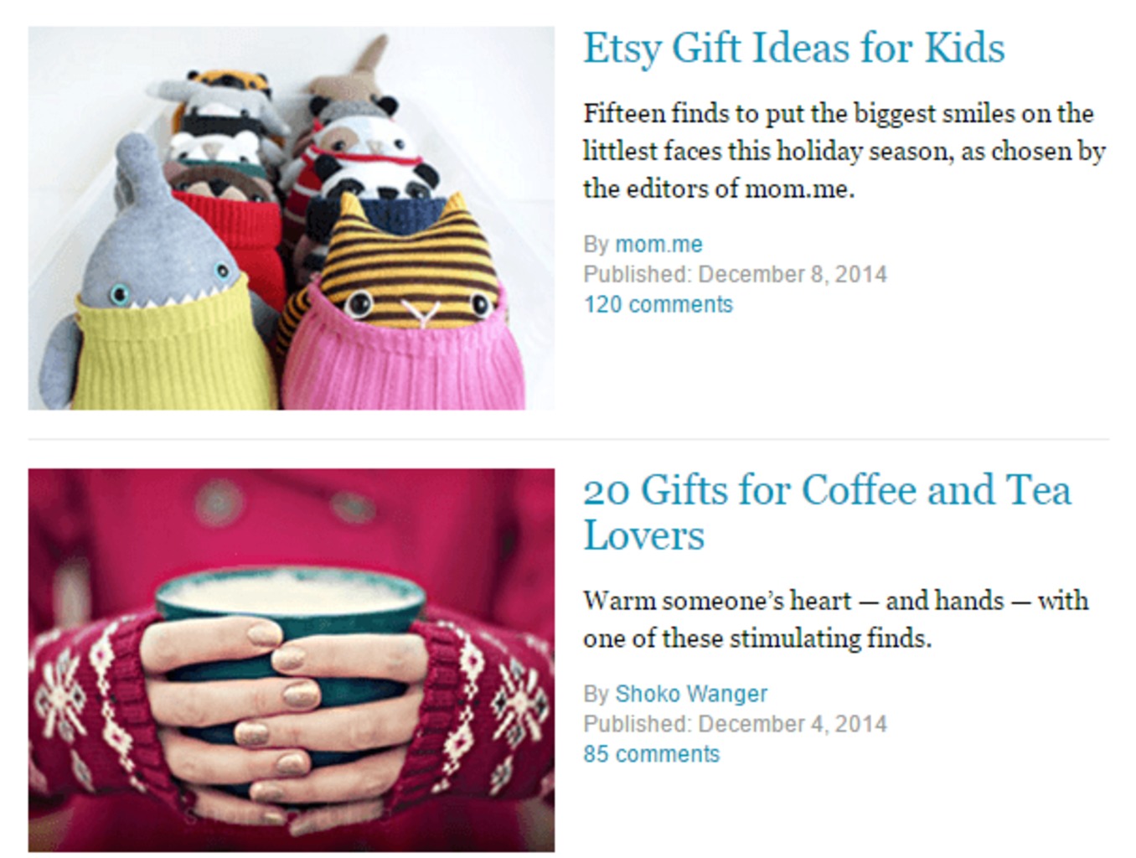Click the "Warm someone's heart" description text

click(x=836, y=619)
